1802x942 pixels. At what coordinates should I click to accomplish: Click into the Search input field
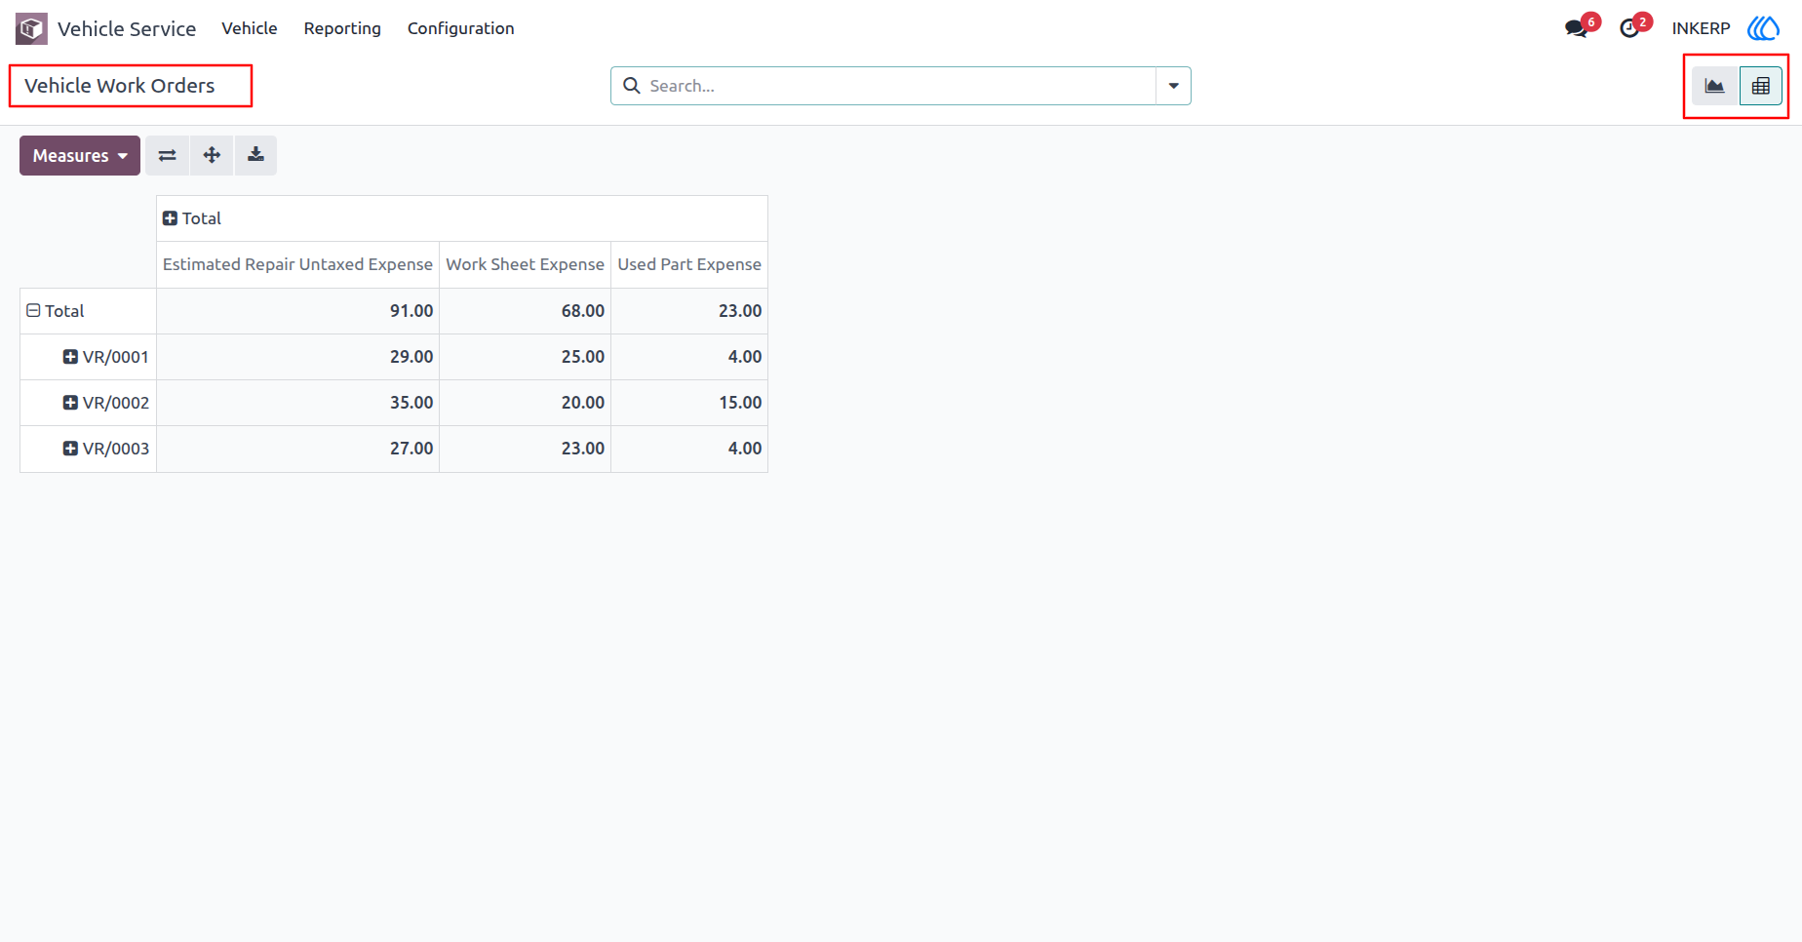click(x=899, y=86)
